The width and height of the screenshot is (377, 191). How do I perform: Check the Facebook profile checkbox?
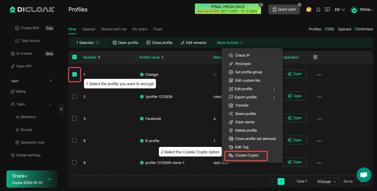point(75,119)
